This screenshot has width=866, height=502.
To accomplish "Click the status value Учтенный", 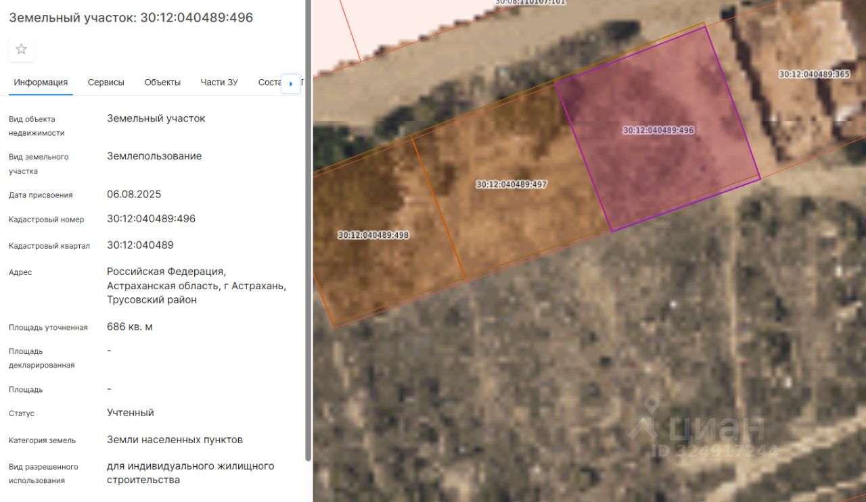I will coord(131,412).
